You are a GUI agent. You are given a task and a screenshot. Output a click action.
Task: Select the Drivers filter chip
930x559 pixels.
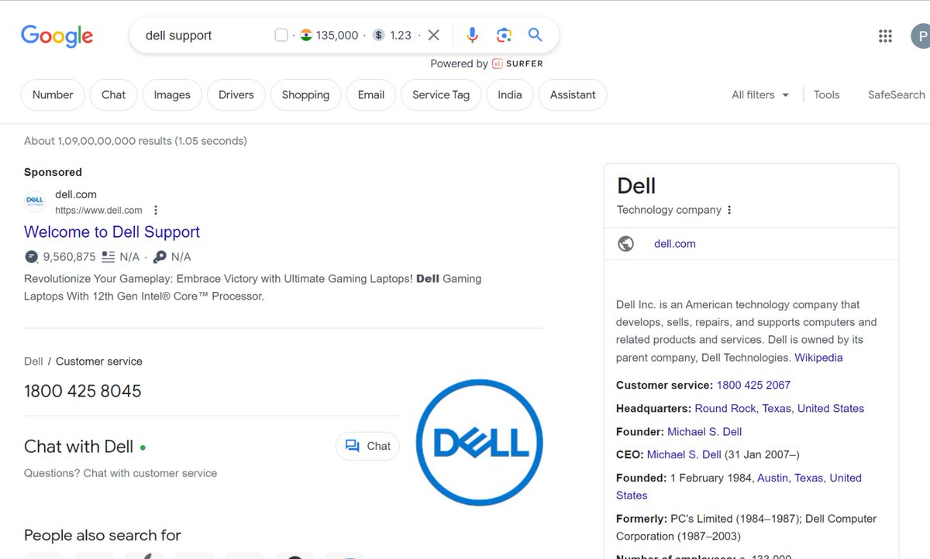[x=236, y=94]
